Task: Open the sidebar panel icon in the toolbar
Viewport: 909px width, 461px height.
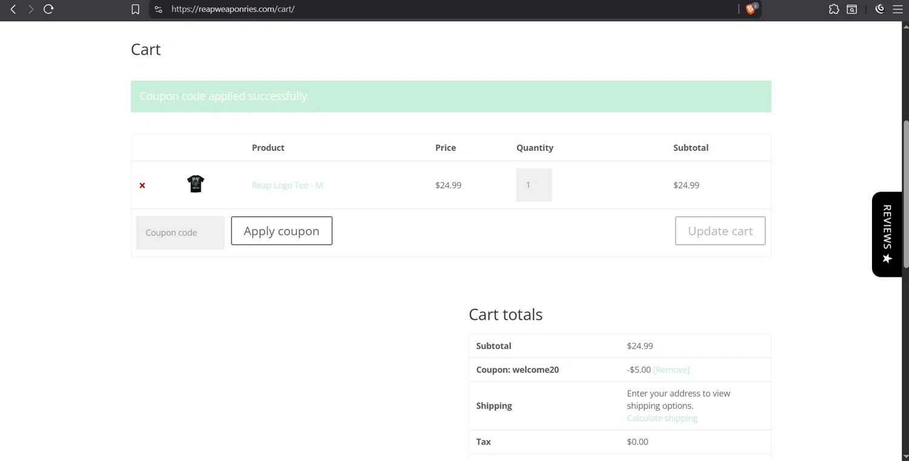Action: tap(851, 9)
